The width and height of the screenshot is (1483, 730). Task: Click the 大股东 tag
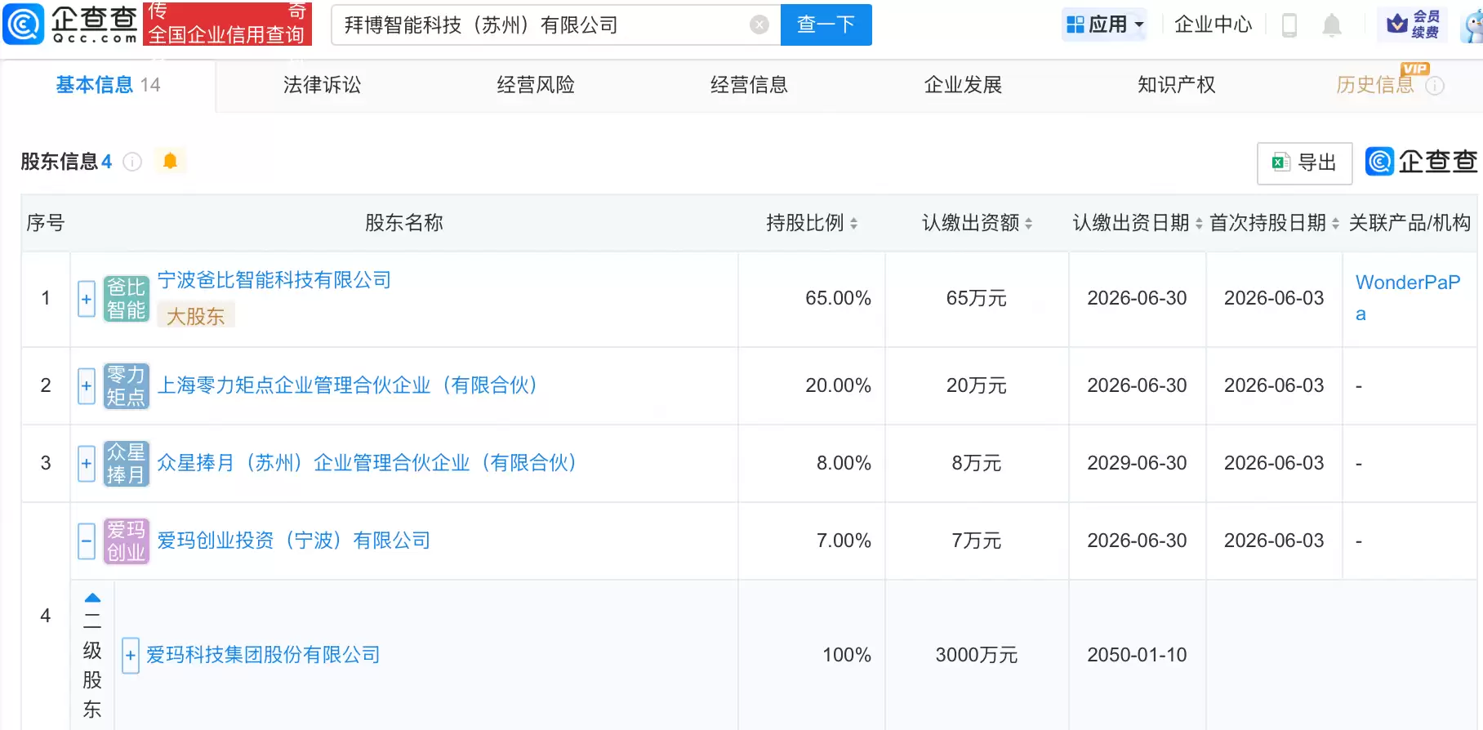(196, 316)
